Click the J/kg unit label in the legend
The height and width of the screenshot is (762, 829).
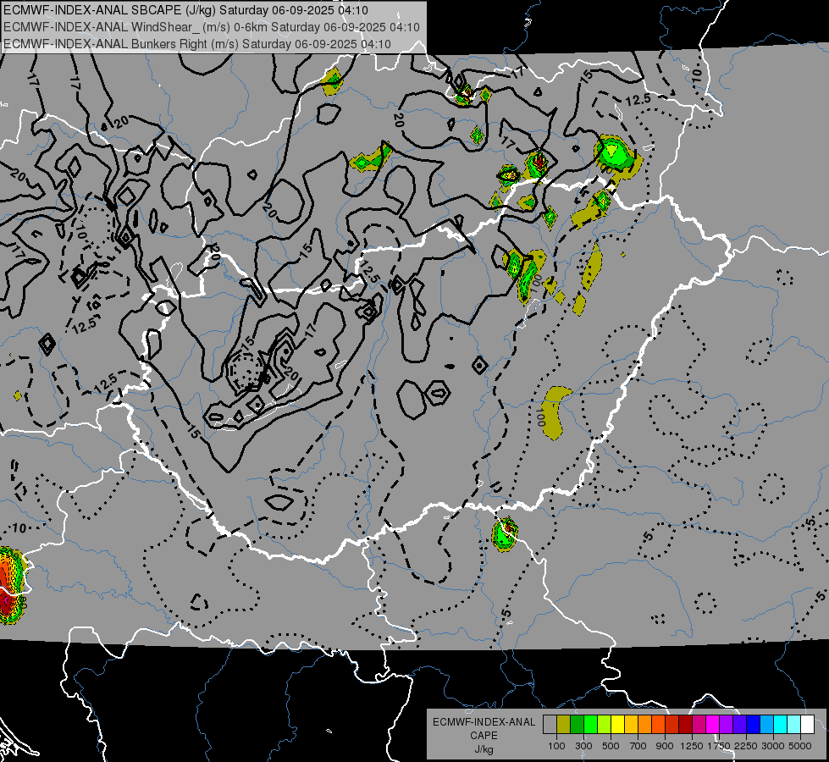click(x=484, y=749)
